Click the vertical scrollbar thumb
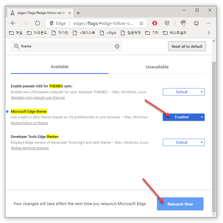 [214, 137]
